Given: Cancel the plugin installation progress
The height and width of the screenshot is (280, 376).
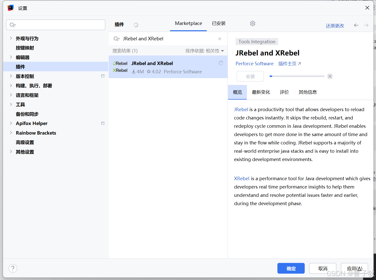Looking at the screenshot, I should [x=330, y=76].
